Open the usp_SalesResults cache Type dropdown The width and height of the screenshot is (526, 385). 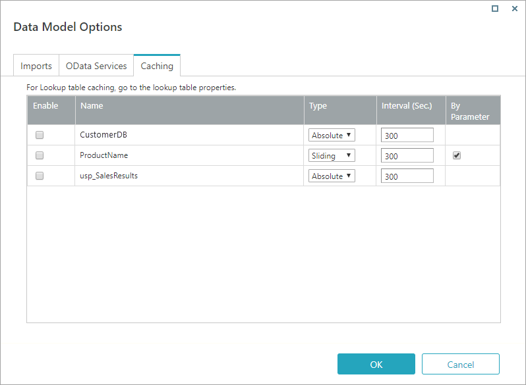(x=332, y=176)
